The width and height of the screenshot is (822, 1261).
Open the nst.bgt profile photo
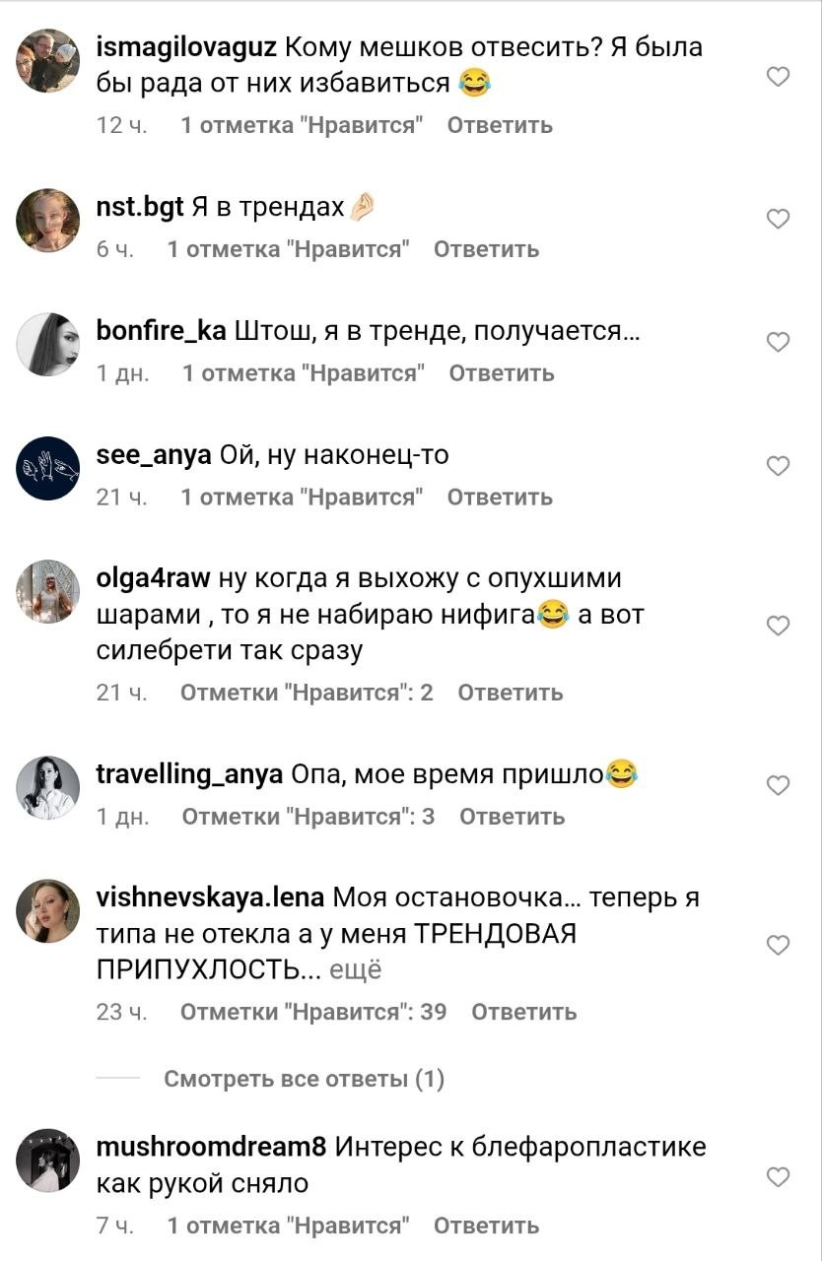(x=48, y=220)
